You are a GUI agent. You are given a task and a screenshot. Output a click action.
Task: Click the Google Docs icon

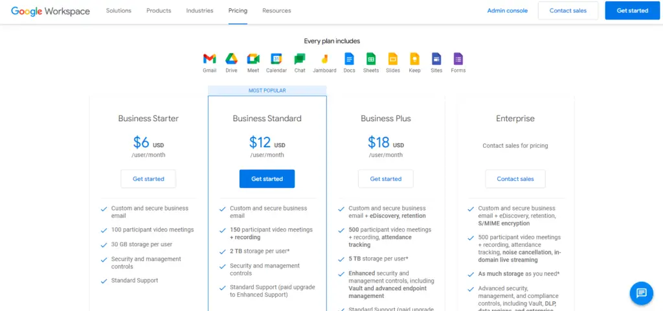click(349, 59)
